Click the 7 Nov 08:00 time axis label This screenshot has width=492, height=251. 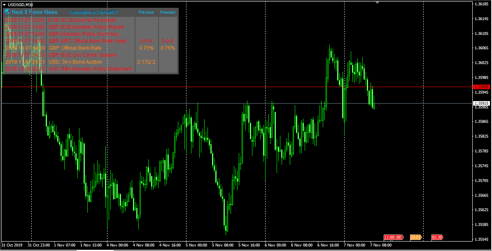(381, 245)
